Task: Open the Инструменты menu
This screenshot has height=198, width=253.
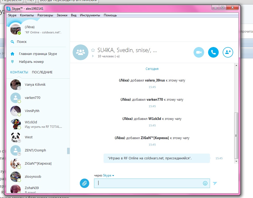Action: [90, 15]
